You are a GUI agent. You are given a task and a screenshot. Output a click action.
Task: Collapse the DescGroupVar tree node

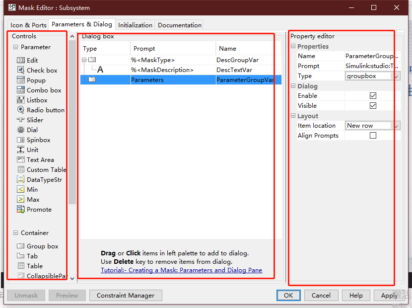[x=84, y=60]
